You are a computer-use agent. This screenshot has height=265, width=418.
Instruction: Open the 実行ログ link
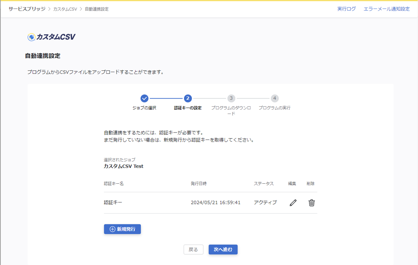(347, 9)
